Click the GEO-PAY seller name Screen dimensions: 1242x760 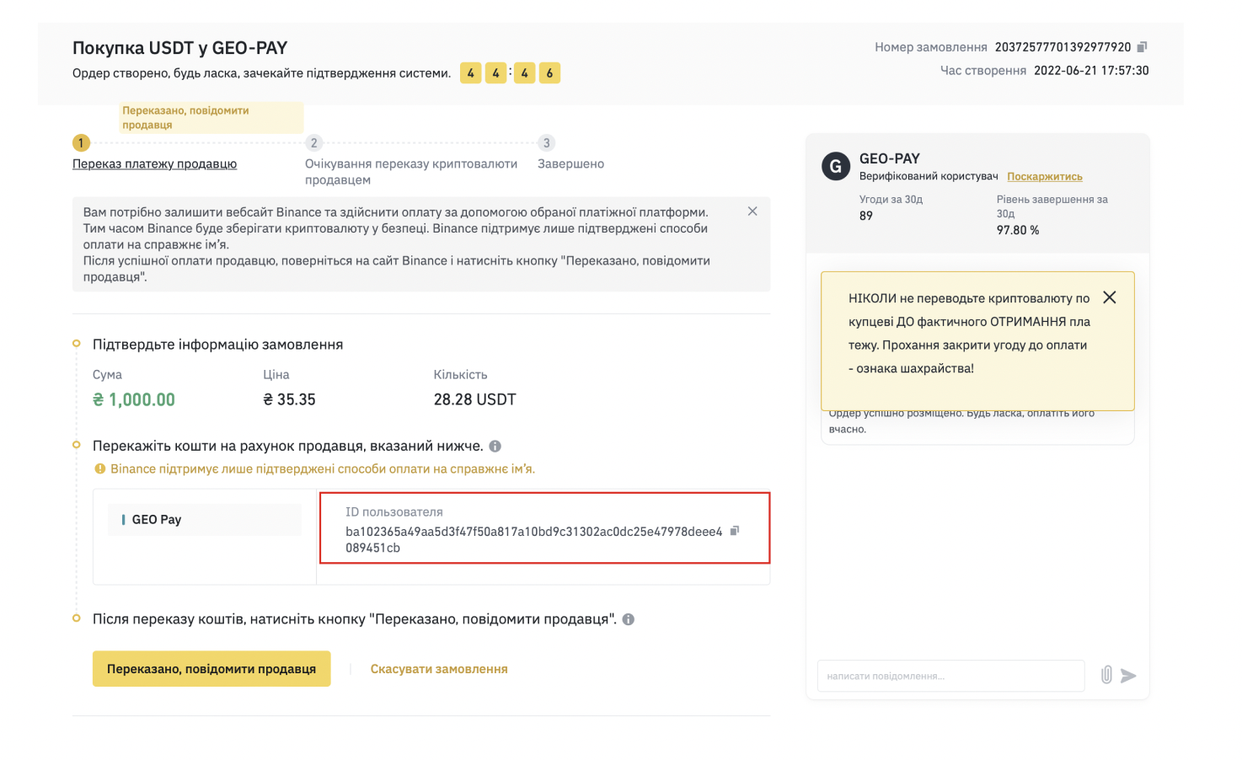[x=890, y=158]
